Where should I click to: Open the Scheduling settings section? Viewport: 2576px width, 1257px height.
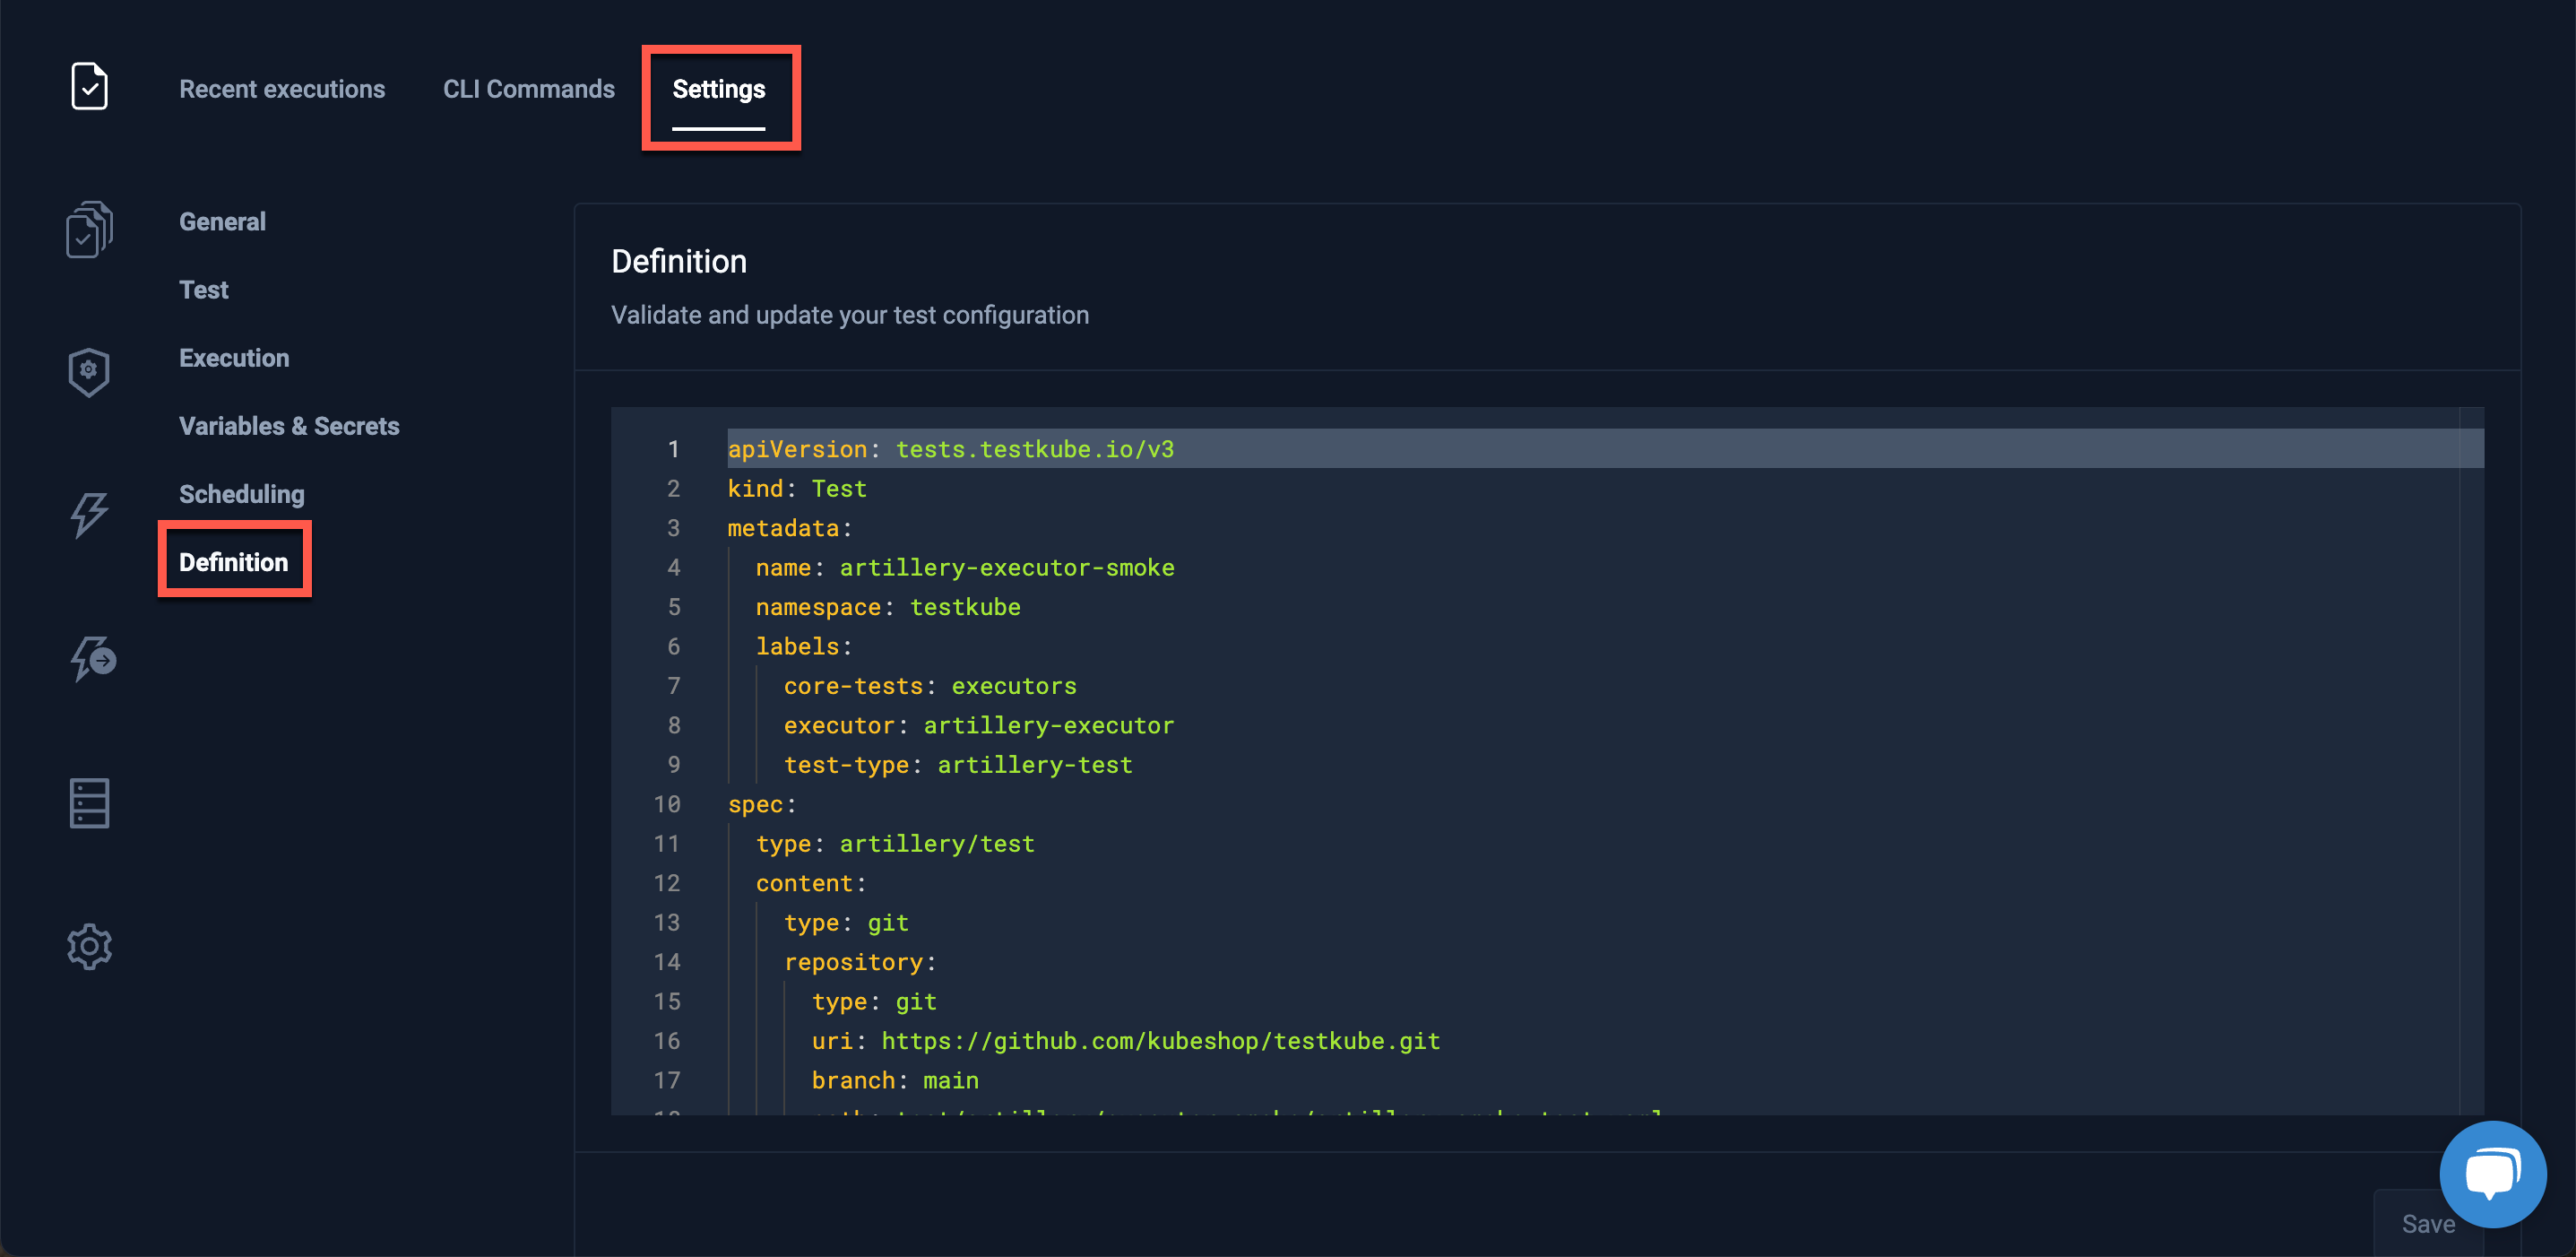point(242,494)
